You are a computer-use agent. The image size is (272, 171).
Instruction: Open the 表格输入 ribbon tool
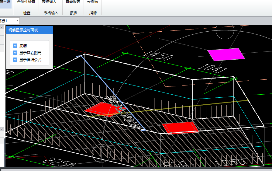point(49,2)
